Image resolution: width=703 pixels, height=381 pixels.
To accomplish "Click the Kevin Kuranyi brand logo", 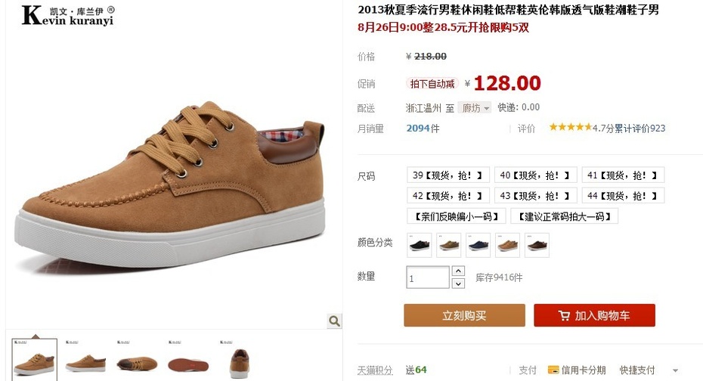I will click(x=68, y=15).
